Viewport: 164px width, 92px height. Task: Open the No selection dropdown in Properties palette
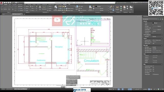(x=150, y=19)
